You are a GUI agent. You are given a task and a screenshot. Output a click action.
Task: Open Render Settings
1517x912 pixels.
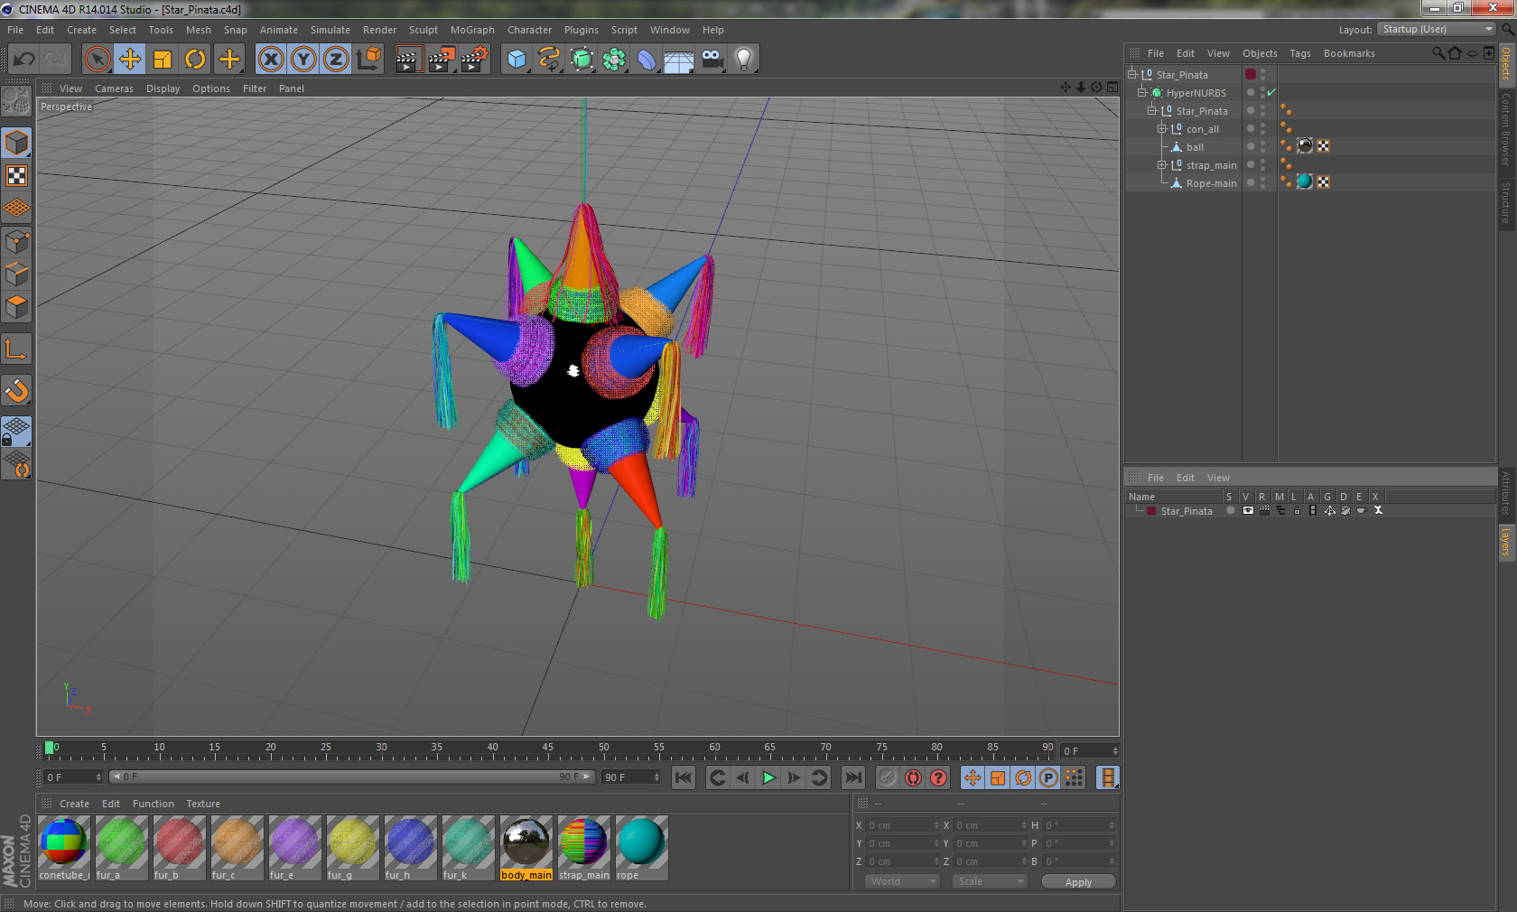pyautogui.click(x=475, y=60)
